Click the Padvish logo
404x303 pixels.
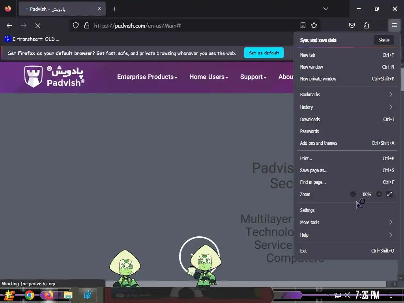pos(54,77)
